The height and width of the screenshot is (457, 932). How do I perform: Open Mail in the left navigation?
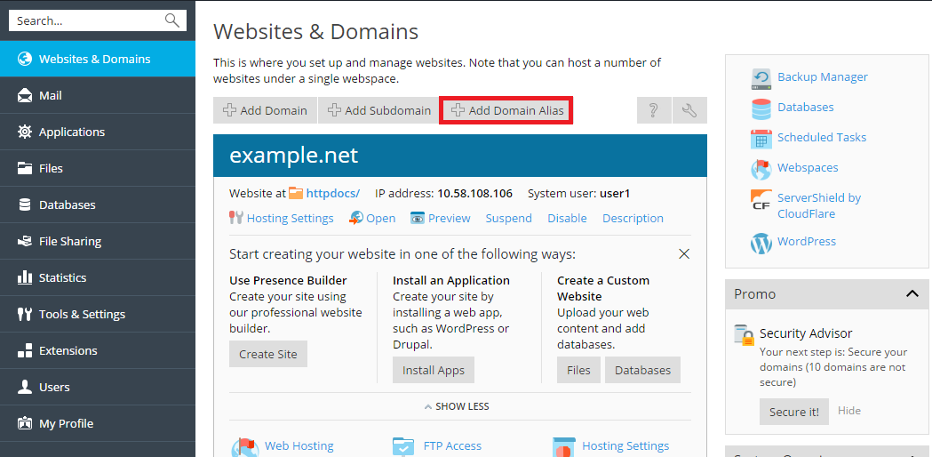(x=51, y=96)
